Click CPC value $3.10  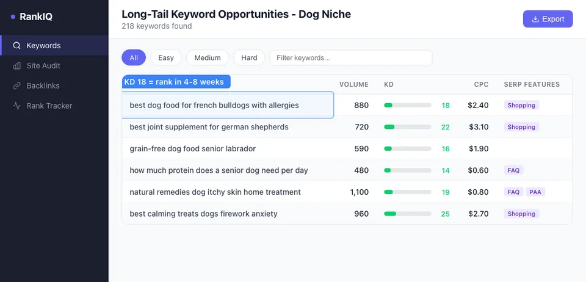click(x=479, y=127)
